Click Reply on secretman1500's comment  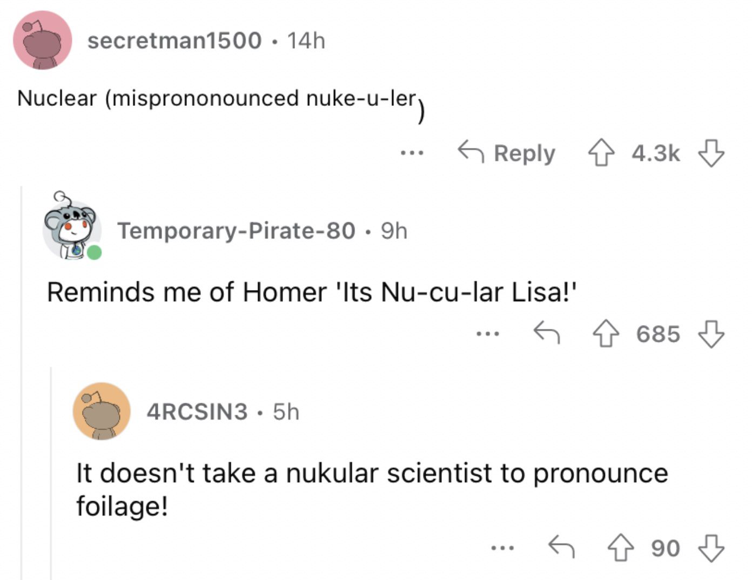pos(506,153)
